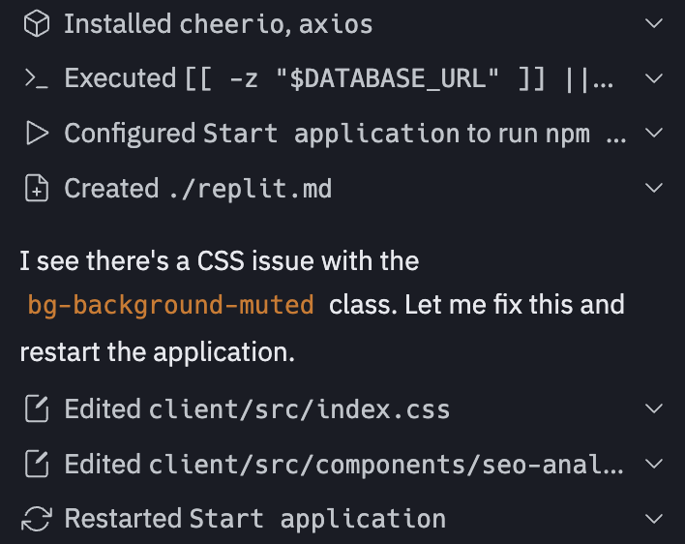Click the package icon beside Installed cheerio, axios

(37, 24)
